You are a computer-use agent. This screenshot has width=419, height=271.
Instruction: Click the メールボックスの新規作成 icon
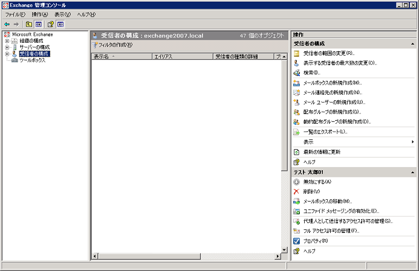click(x=296, y=83)
